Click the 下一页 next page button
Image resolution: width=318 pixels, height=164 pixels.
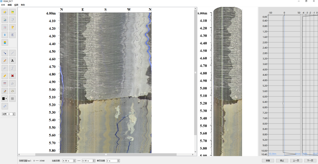[310, 160]
